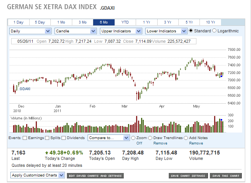Click the German SE XETRA DAX Index heading

point(52,7)
